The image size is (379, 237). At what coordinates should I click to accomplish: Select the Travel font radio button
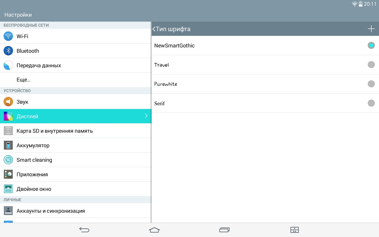(x=371, y=65)
